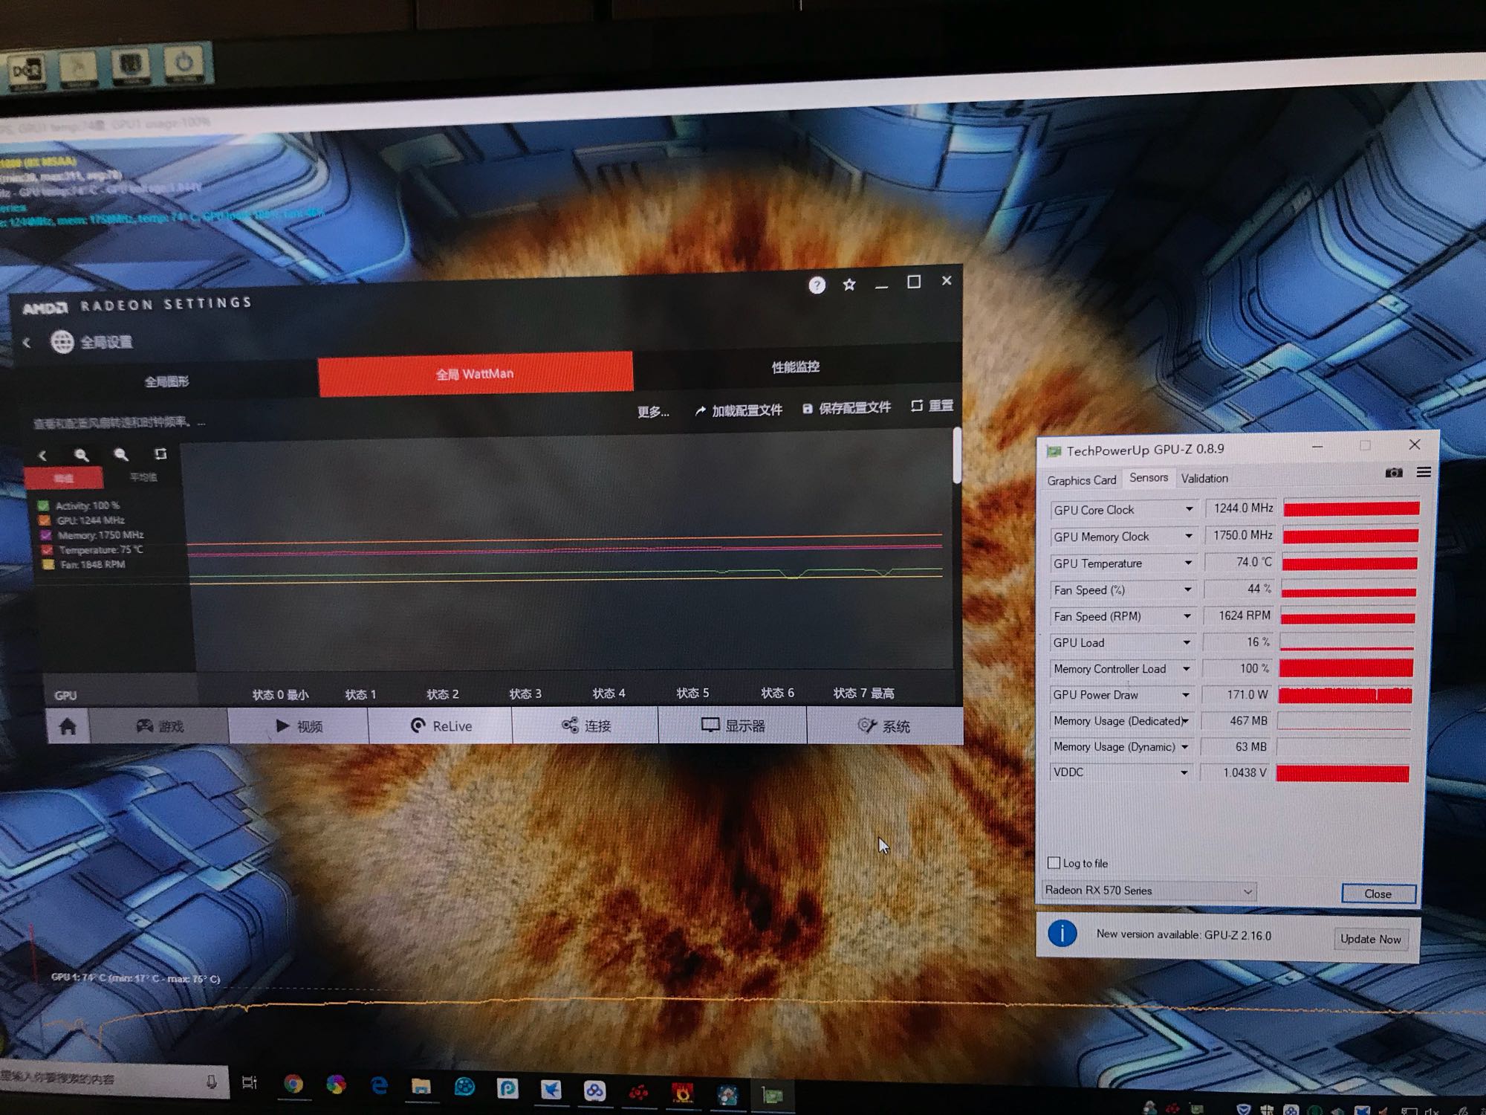Expand the GPU Power Draw sensor dropdown
This screenshot has width=1486, height=1115.
tap(1186, 695)
